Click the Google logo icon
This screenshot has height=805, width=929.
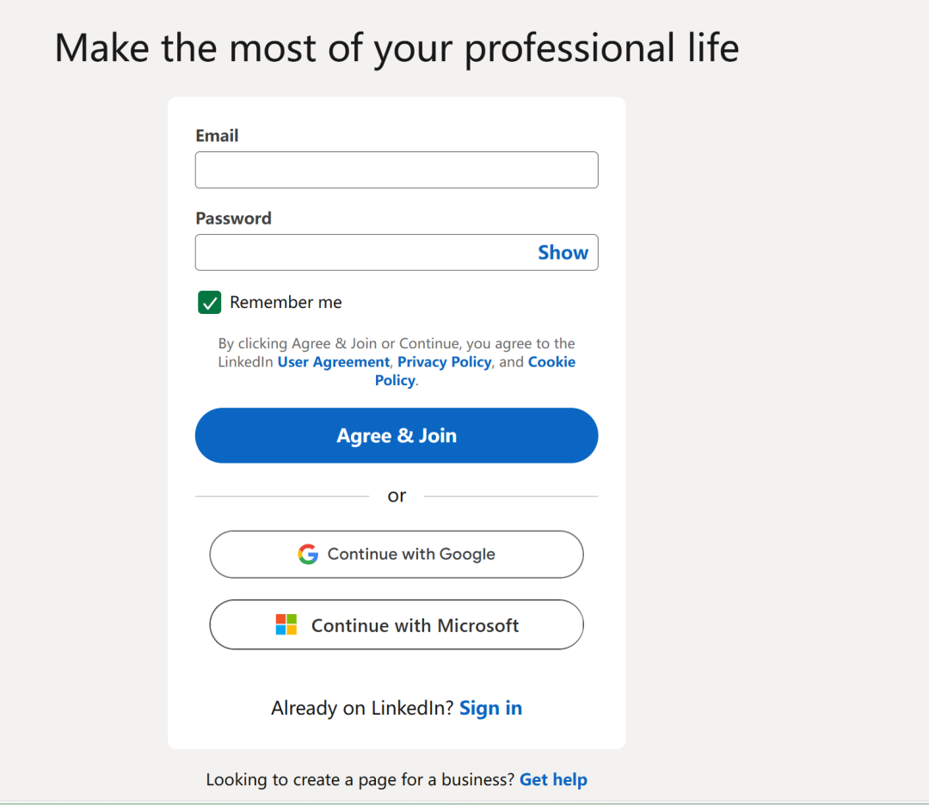click(308, 555)
